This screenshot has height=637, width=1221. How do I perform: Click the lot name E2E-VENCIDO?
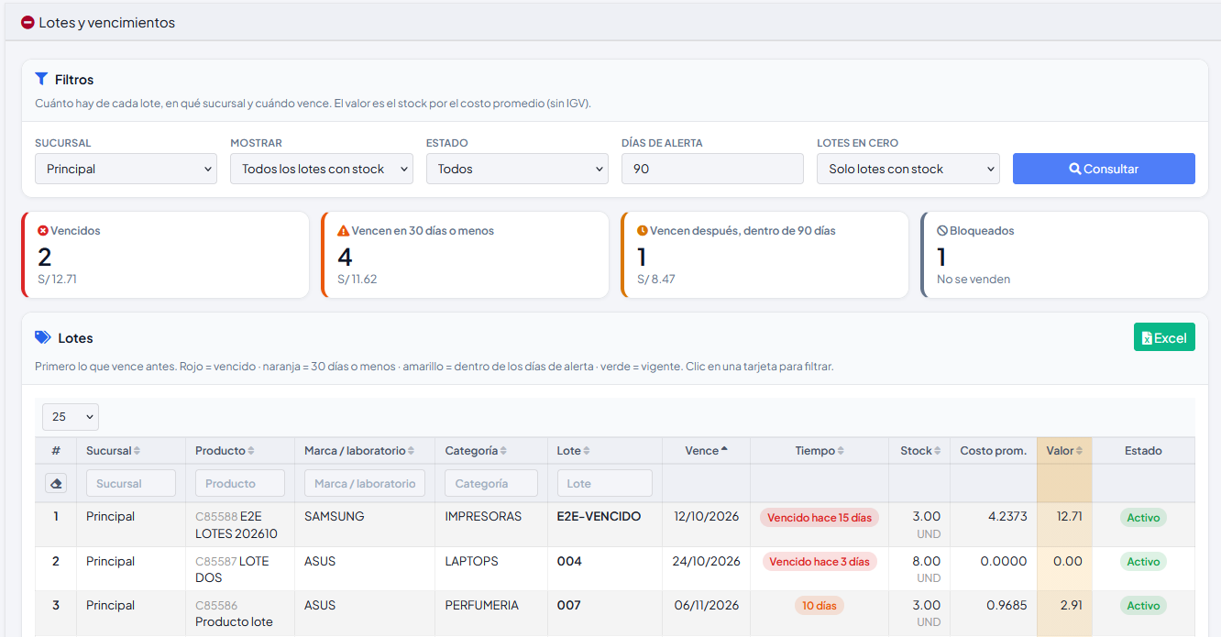coord(599,516)
